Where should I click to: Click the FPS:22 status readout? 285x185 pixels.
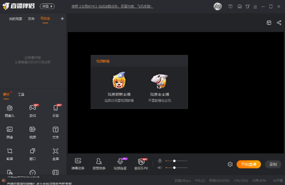[200, 181]
